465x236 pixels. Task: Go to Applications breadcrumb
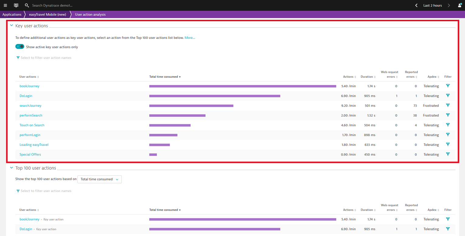[12, 14]
